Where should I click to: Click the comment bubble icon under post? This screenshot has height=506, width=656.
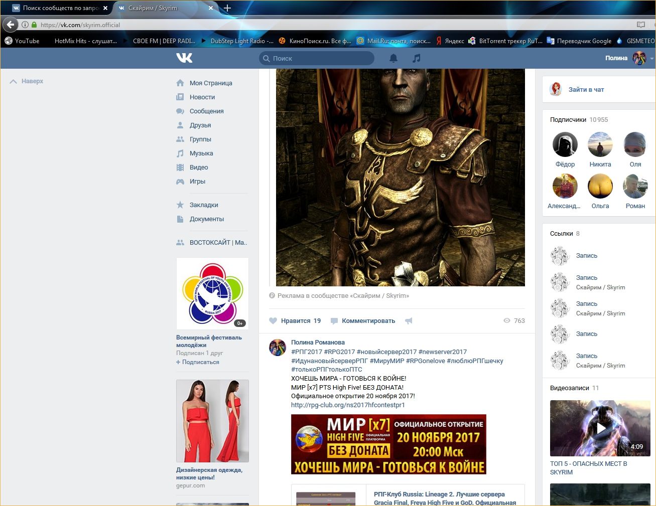coord(334,321)
